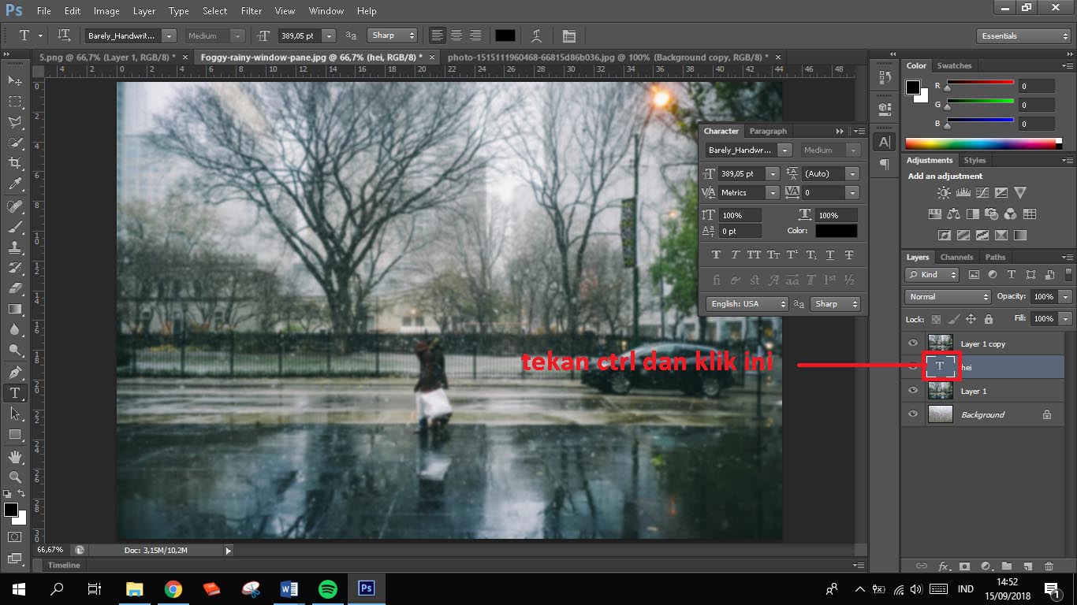Toggle visibility of Layer 1
The width and height of the screenshot is (1077, 605).
(x=913, y=391)
